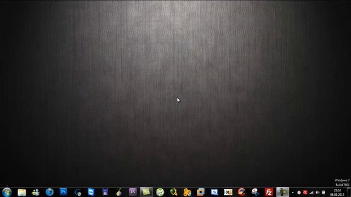Open the orange X application icon
Image resolution: width=351 pixels, height=197 pixels.
228,192
